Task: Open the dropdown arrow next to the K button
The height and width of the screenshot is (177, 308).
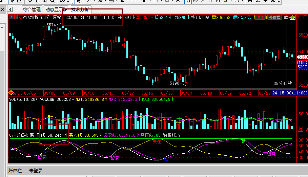Action: pyautogui.click(x=16, y=17)
